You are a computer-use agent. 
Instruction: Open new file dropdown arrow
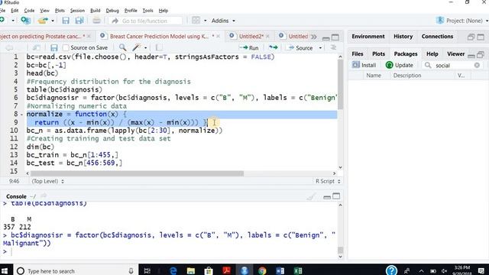[13, 21]
